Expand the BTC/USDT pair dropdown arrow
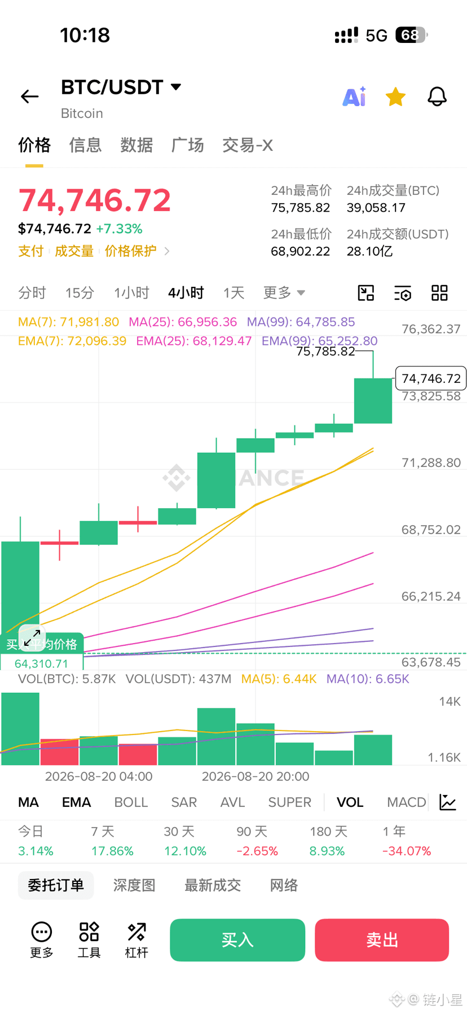Screen dimensions: 467x1014 176,87
